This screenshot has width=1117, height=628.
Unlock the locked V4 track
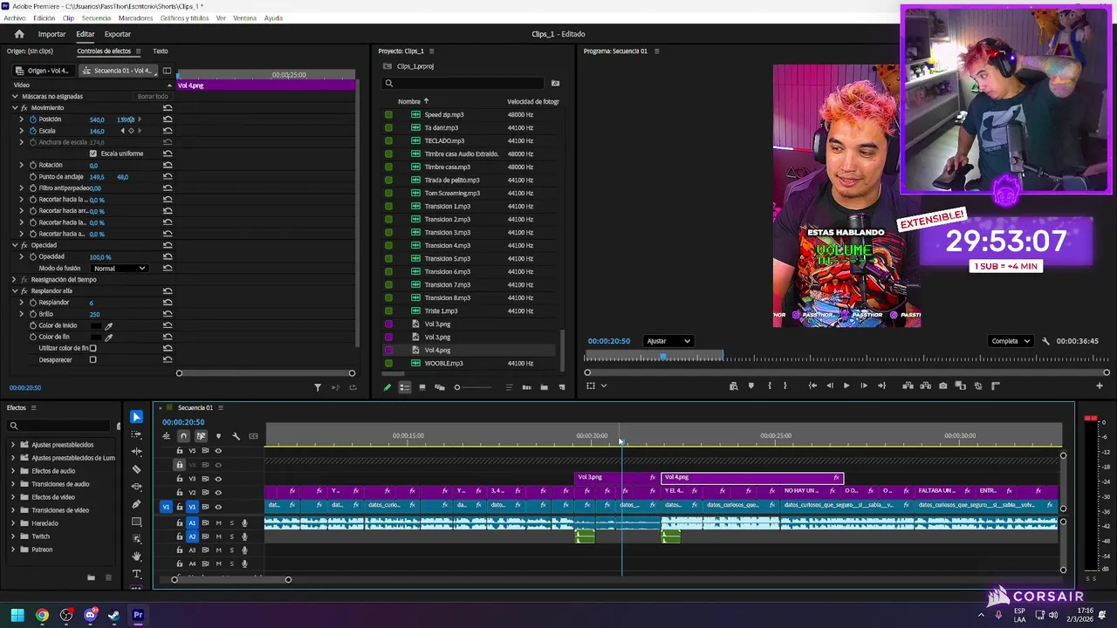tap(180, 465)
